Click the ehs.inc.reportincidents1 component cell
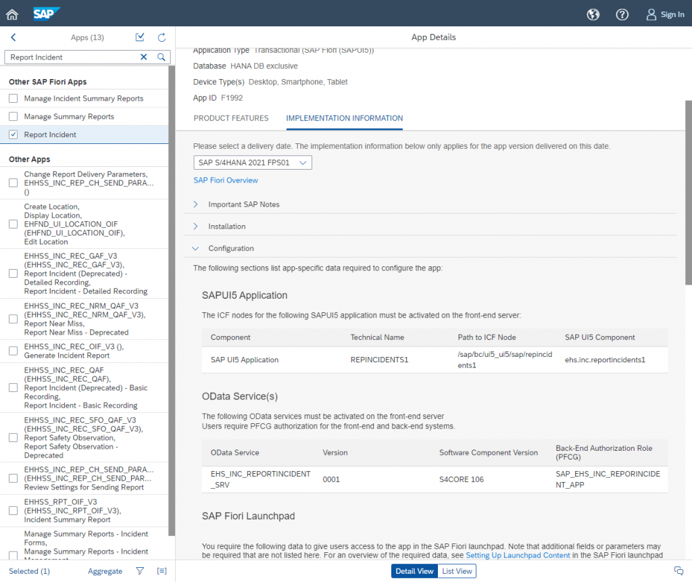 click(605, 360)
